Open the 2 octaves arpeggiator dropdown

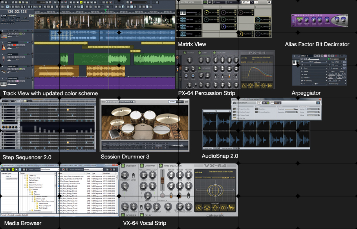point(336,68)
